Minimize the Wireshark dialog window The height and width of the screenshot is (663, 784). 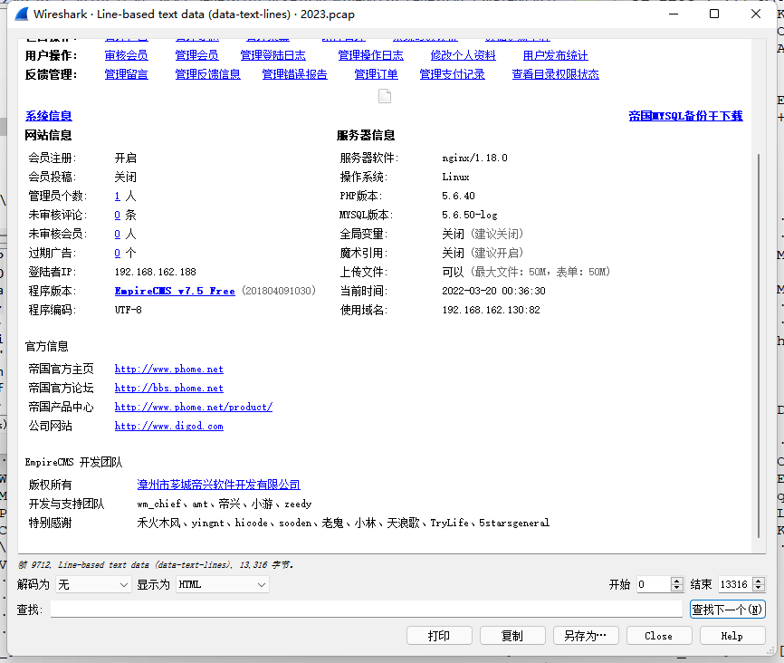click(673, 14)
